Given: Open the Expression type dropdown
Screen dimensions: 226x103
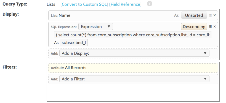Looking at the screenshot, I should pyautogui.click(x=95, y=27).
